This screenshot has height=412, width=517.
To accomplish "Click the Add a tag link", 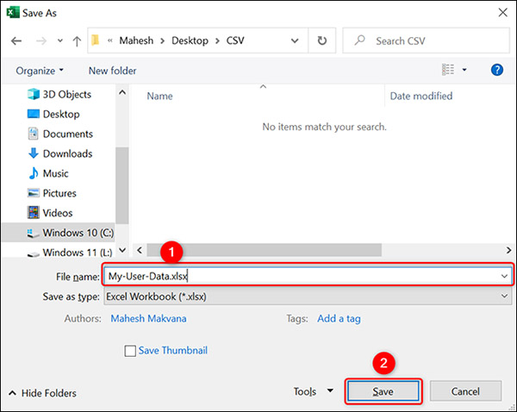I will click(x=339, y=319).
